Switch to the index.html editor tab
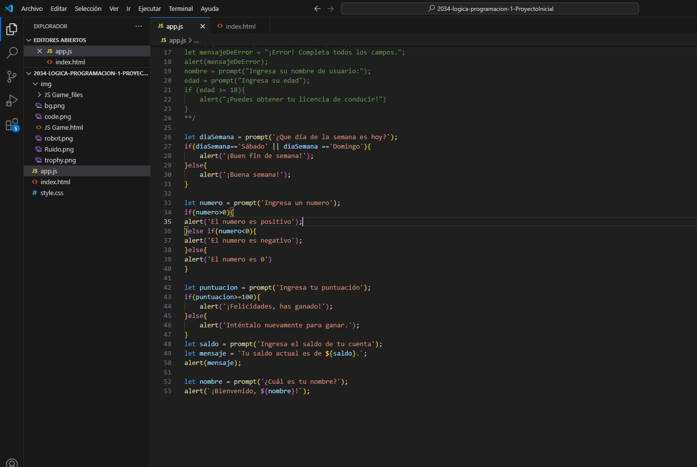Image resolution: width=697 pixels, height=467 pixels. (x=240, y=26)
